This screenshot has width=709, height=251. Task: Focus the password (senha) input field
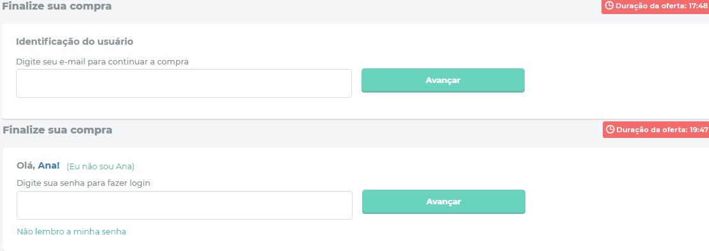click(x=184, y=206)
